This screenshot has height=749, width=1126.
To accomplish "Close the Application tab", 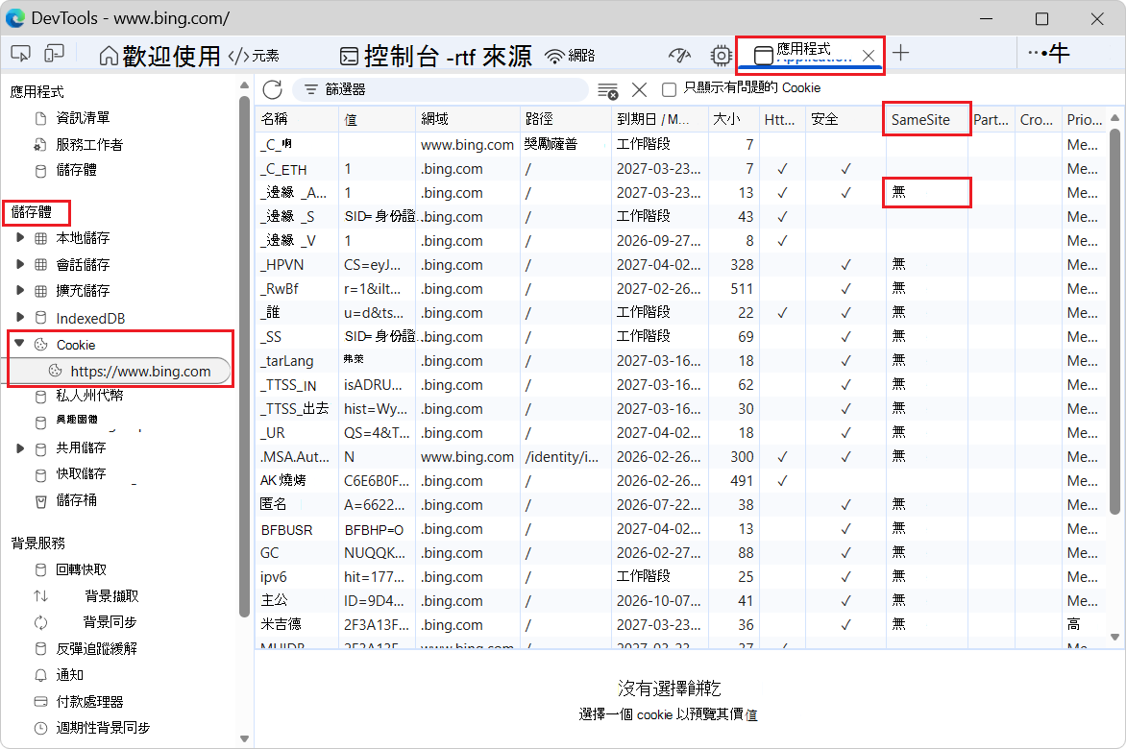I will point(869,56).
